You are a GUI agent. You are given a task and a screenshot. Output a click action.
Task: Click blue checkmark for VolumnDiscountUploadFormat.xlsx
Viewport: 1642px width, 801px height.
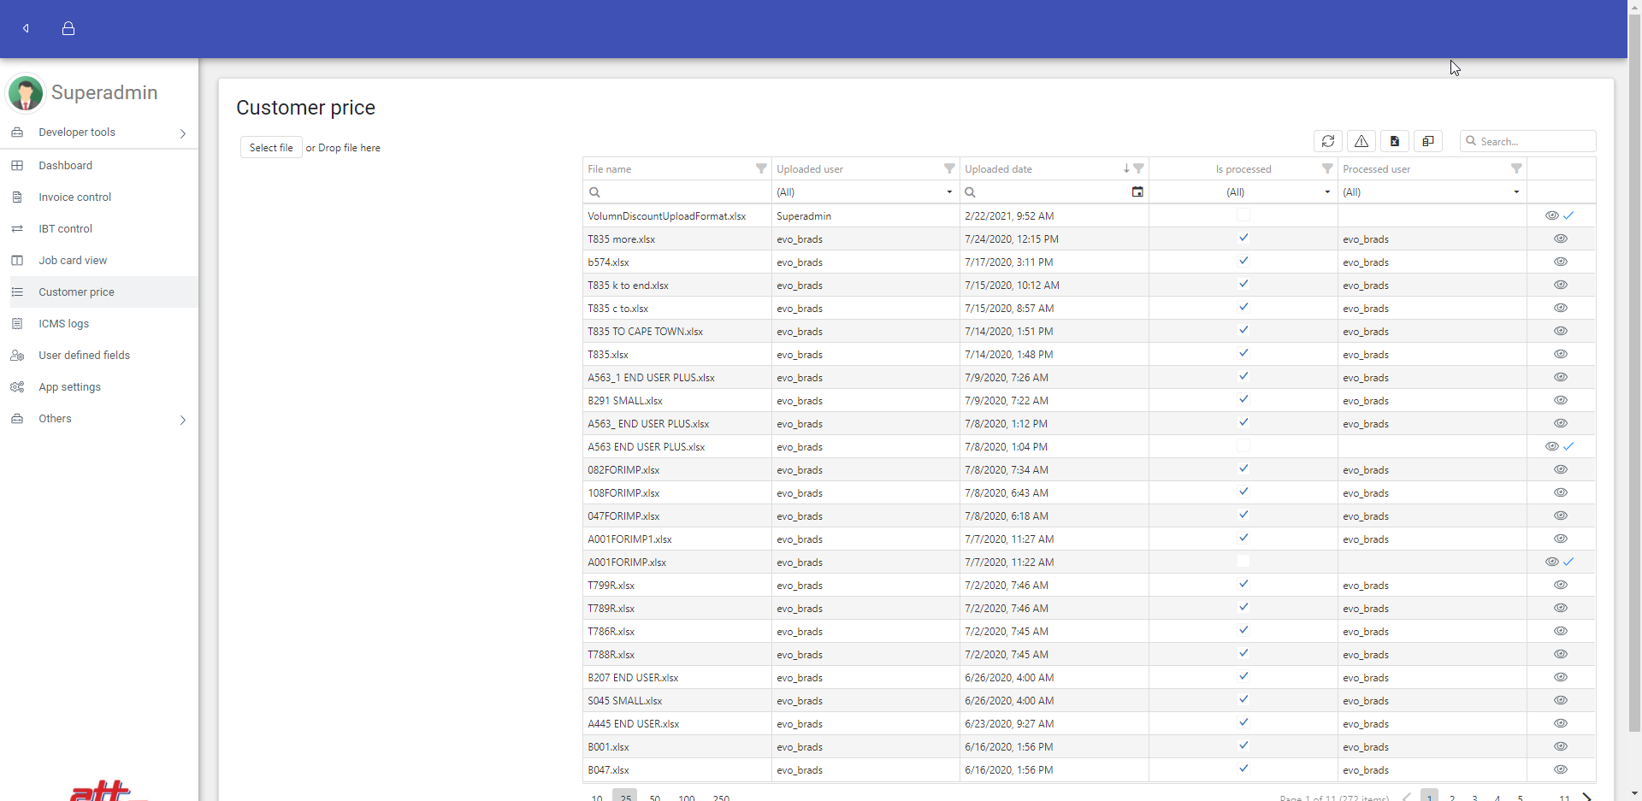1568,215
